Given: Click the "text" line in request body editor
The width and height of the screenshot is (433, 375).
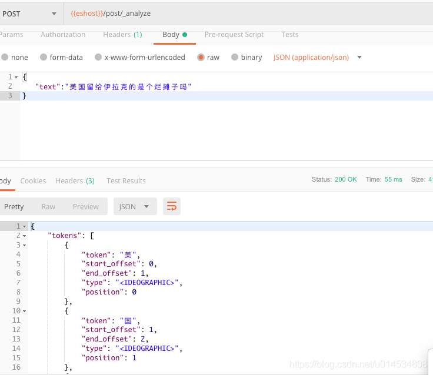Looking at the screenshot, I should tap(113, 86).
